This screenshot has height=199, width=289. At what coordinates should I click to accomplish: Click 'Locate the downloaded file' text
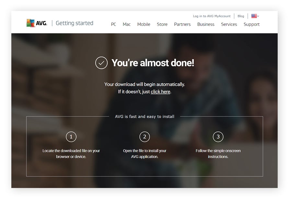[71, 154]
